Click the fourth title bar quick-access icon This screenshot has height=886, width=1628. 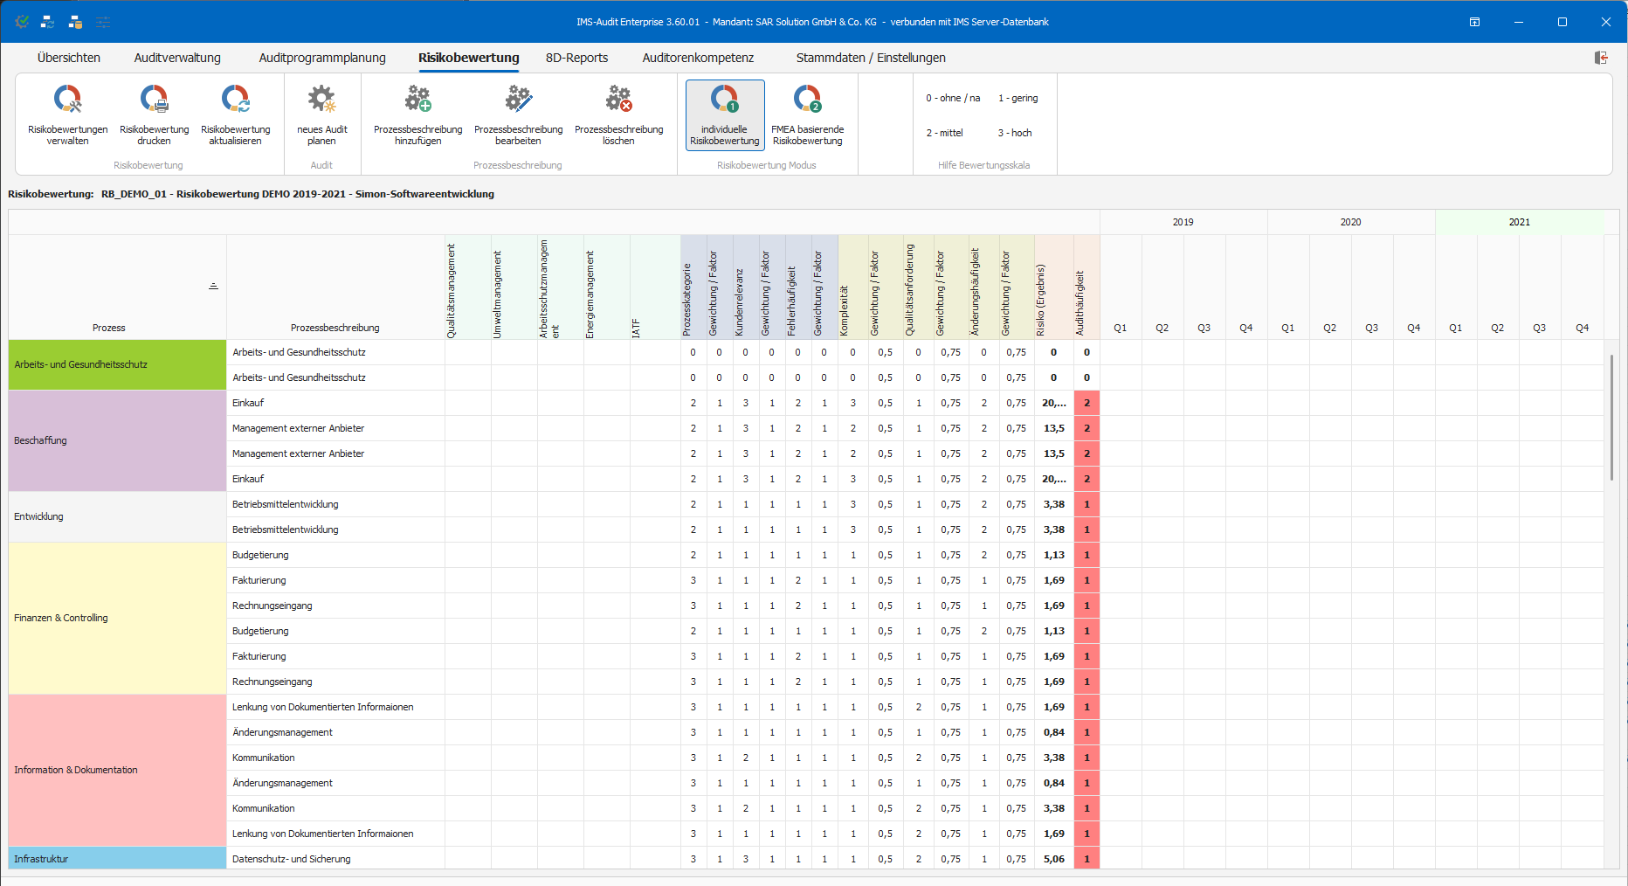click(x=103, y=22)
